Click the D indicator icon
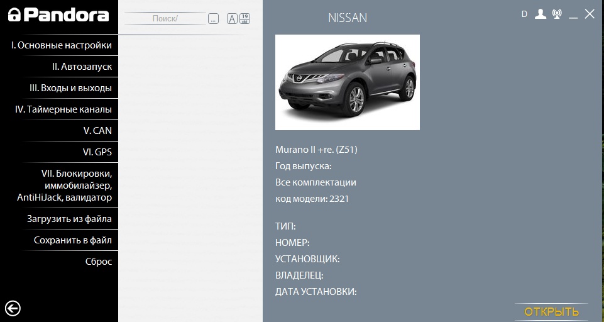 pyautogui.click(x=524, y=14)
